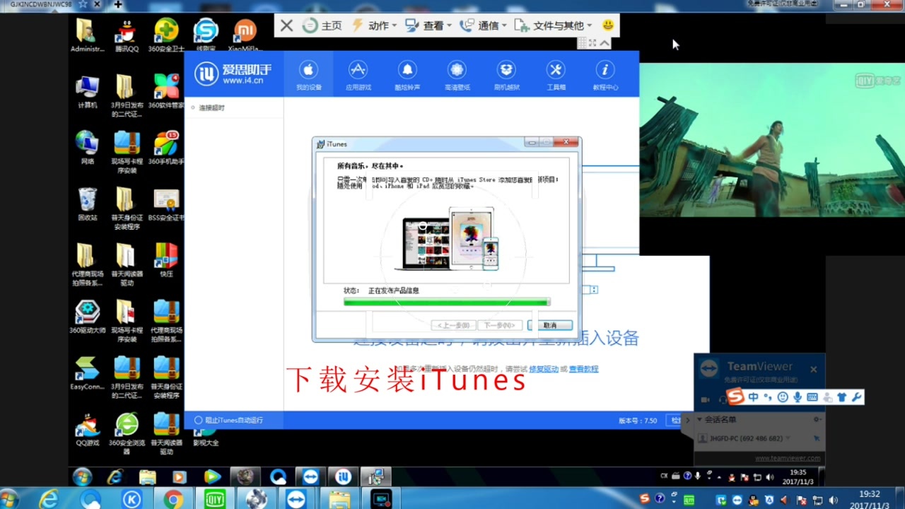Screen dimensions: 905x509
Task: Open the BSS安全证书 desktop icon
Action: pos(166,204)
